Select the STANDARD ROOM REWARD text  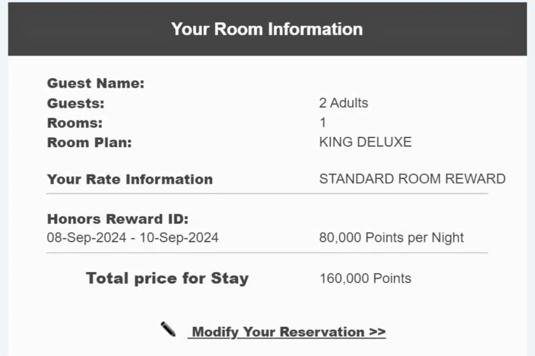coord(412,179)
